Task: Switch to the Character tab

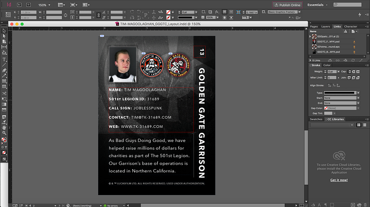Action: (x=351, y=27)
